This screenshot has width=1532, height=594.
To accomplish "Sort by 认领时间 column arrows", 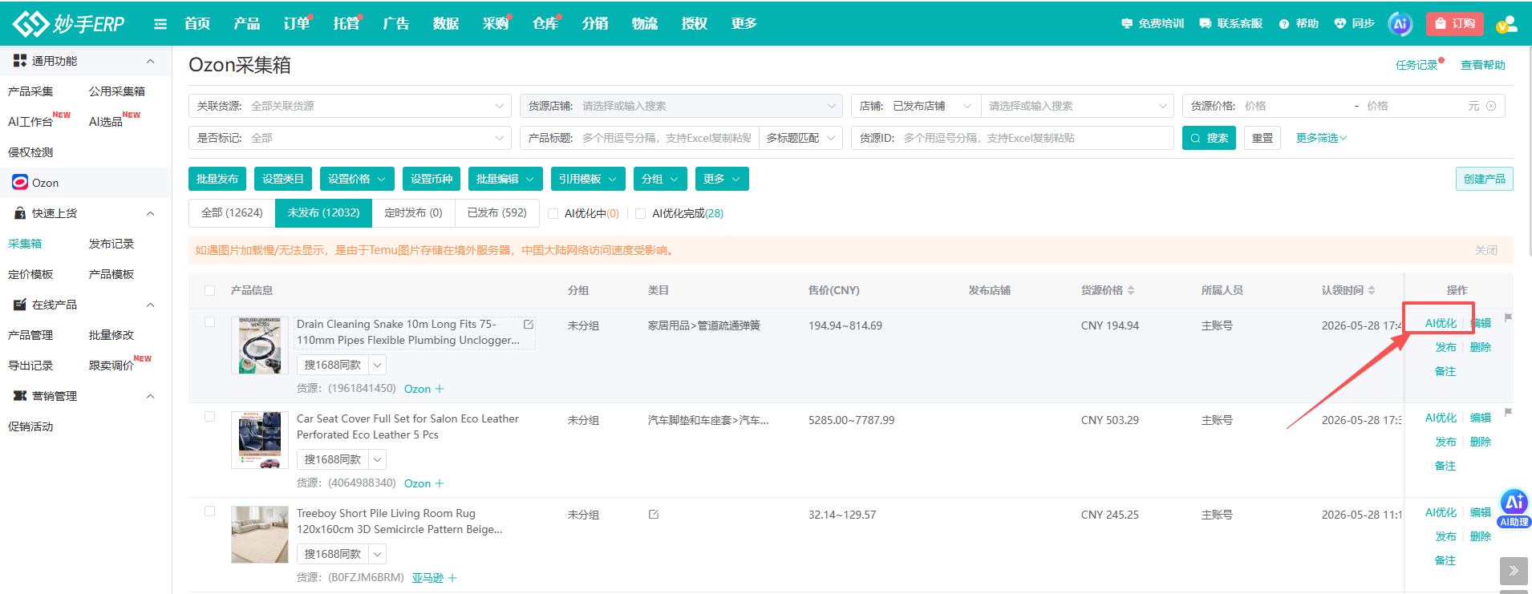I will [1372, 290].
